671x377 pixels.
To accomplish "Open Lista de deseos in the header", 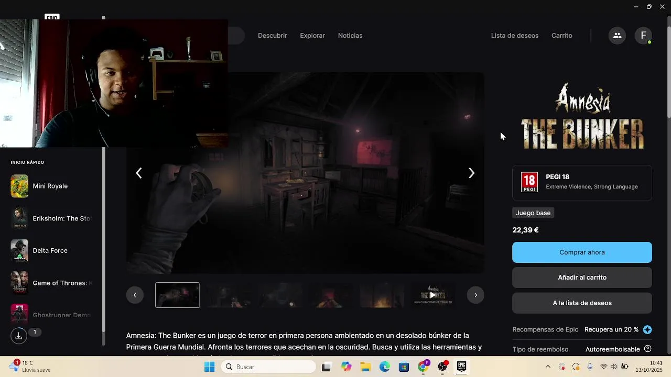I will pos(515,36).
